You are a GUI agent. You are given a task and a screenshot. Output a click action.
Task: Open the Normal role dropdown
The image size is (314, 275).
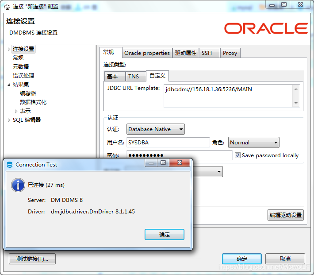click(254, 143)
